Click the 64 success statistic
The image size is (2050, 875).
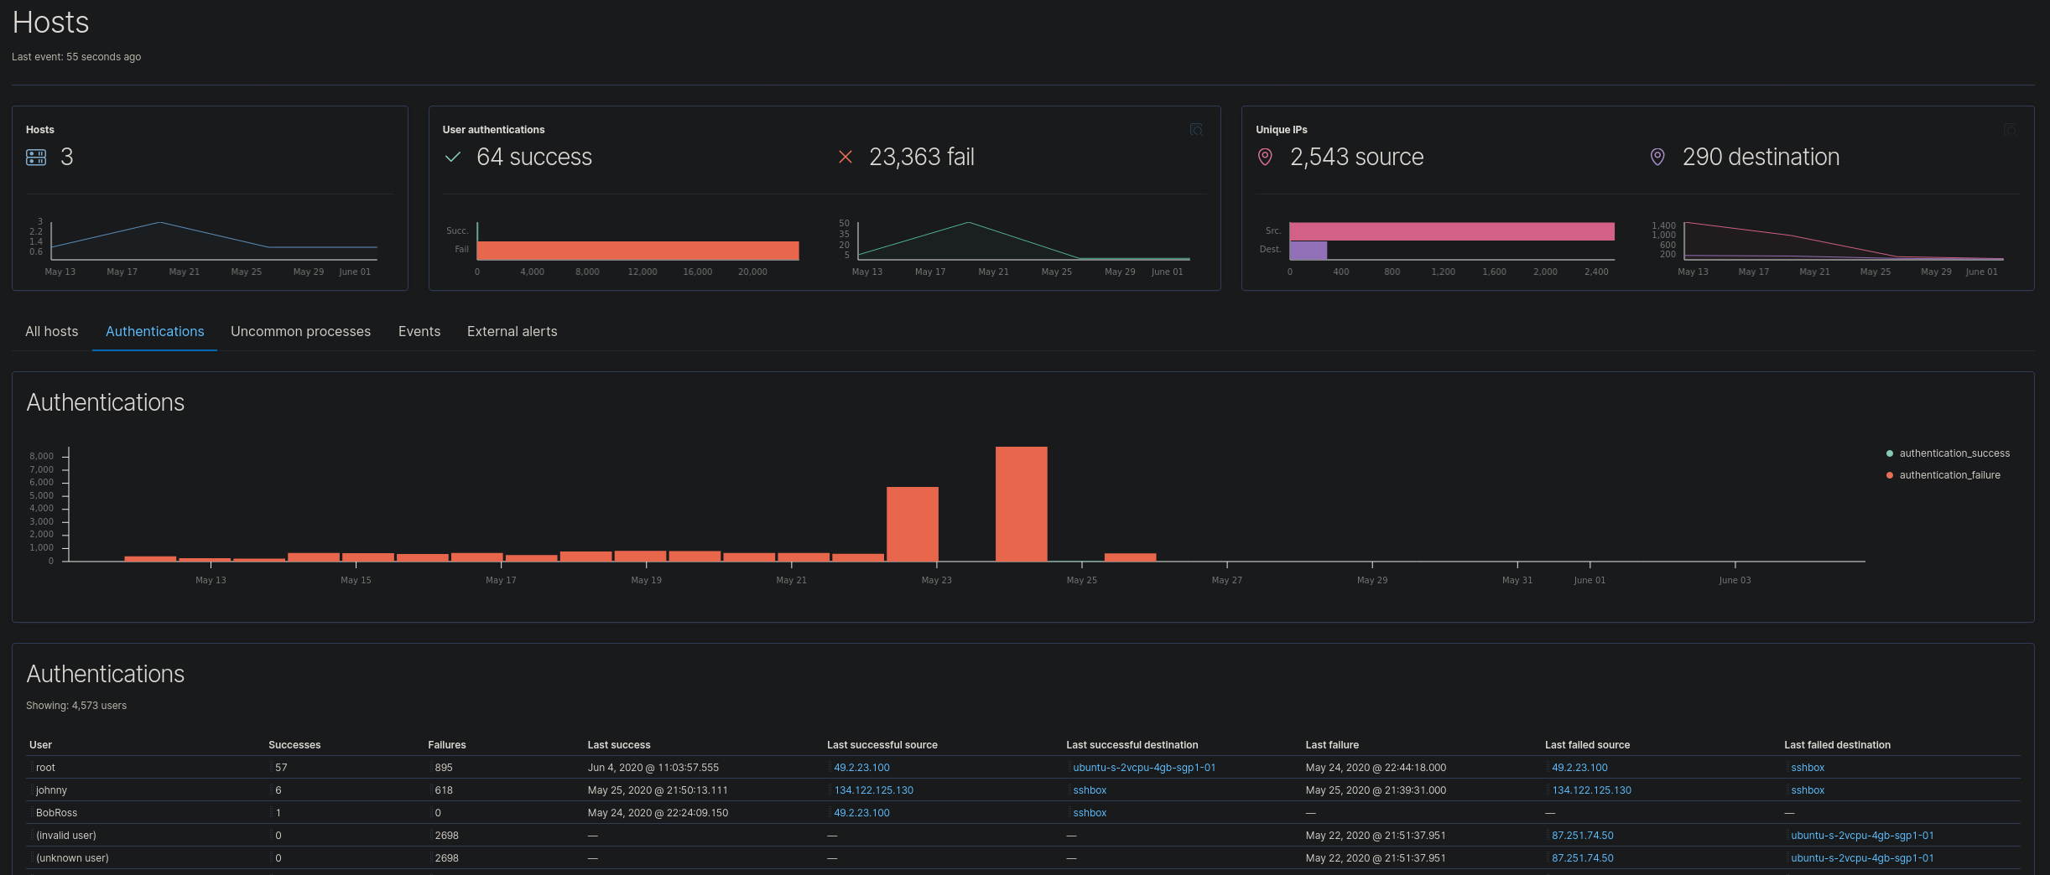[534, 157]
